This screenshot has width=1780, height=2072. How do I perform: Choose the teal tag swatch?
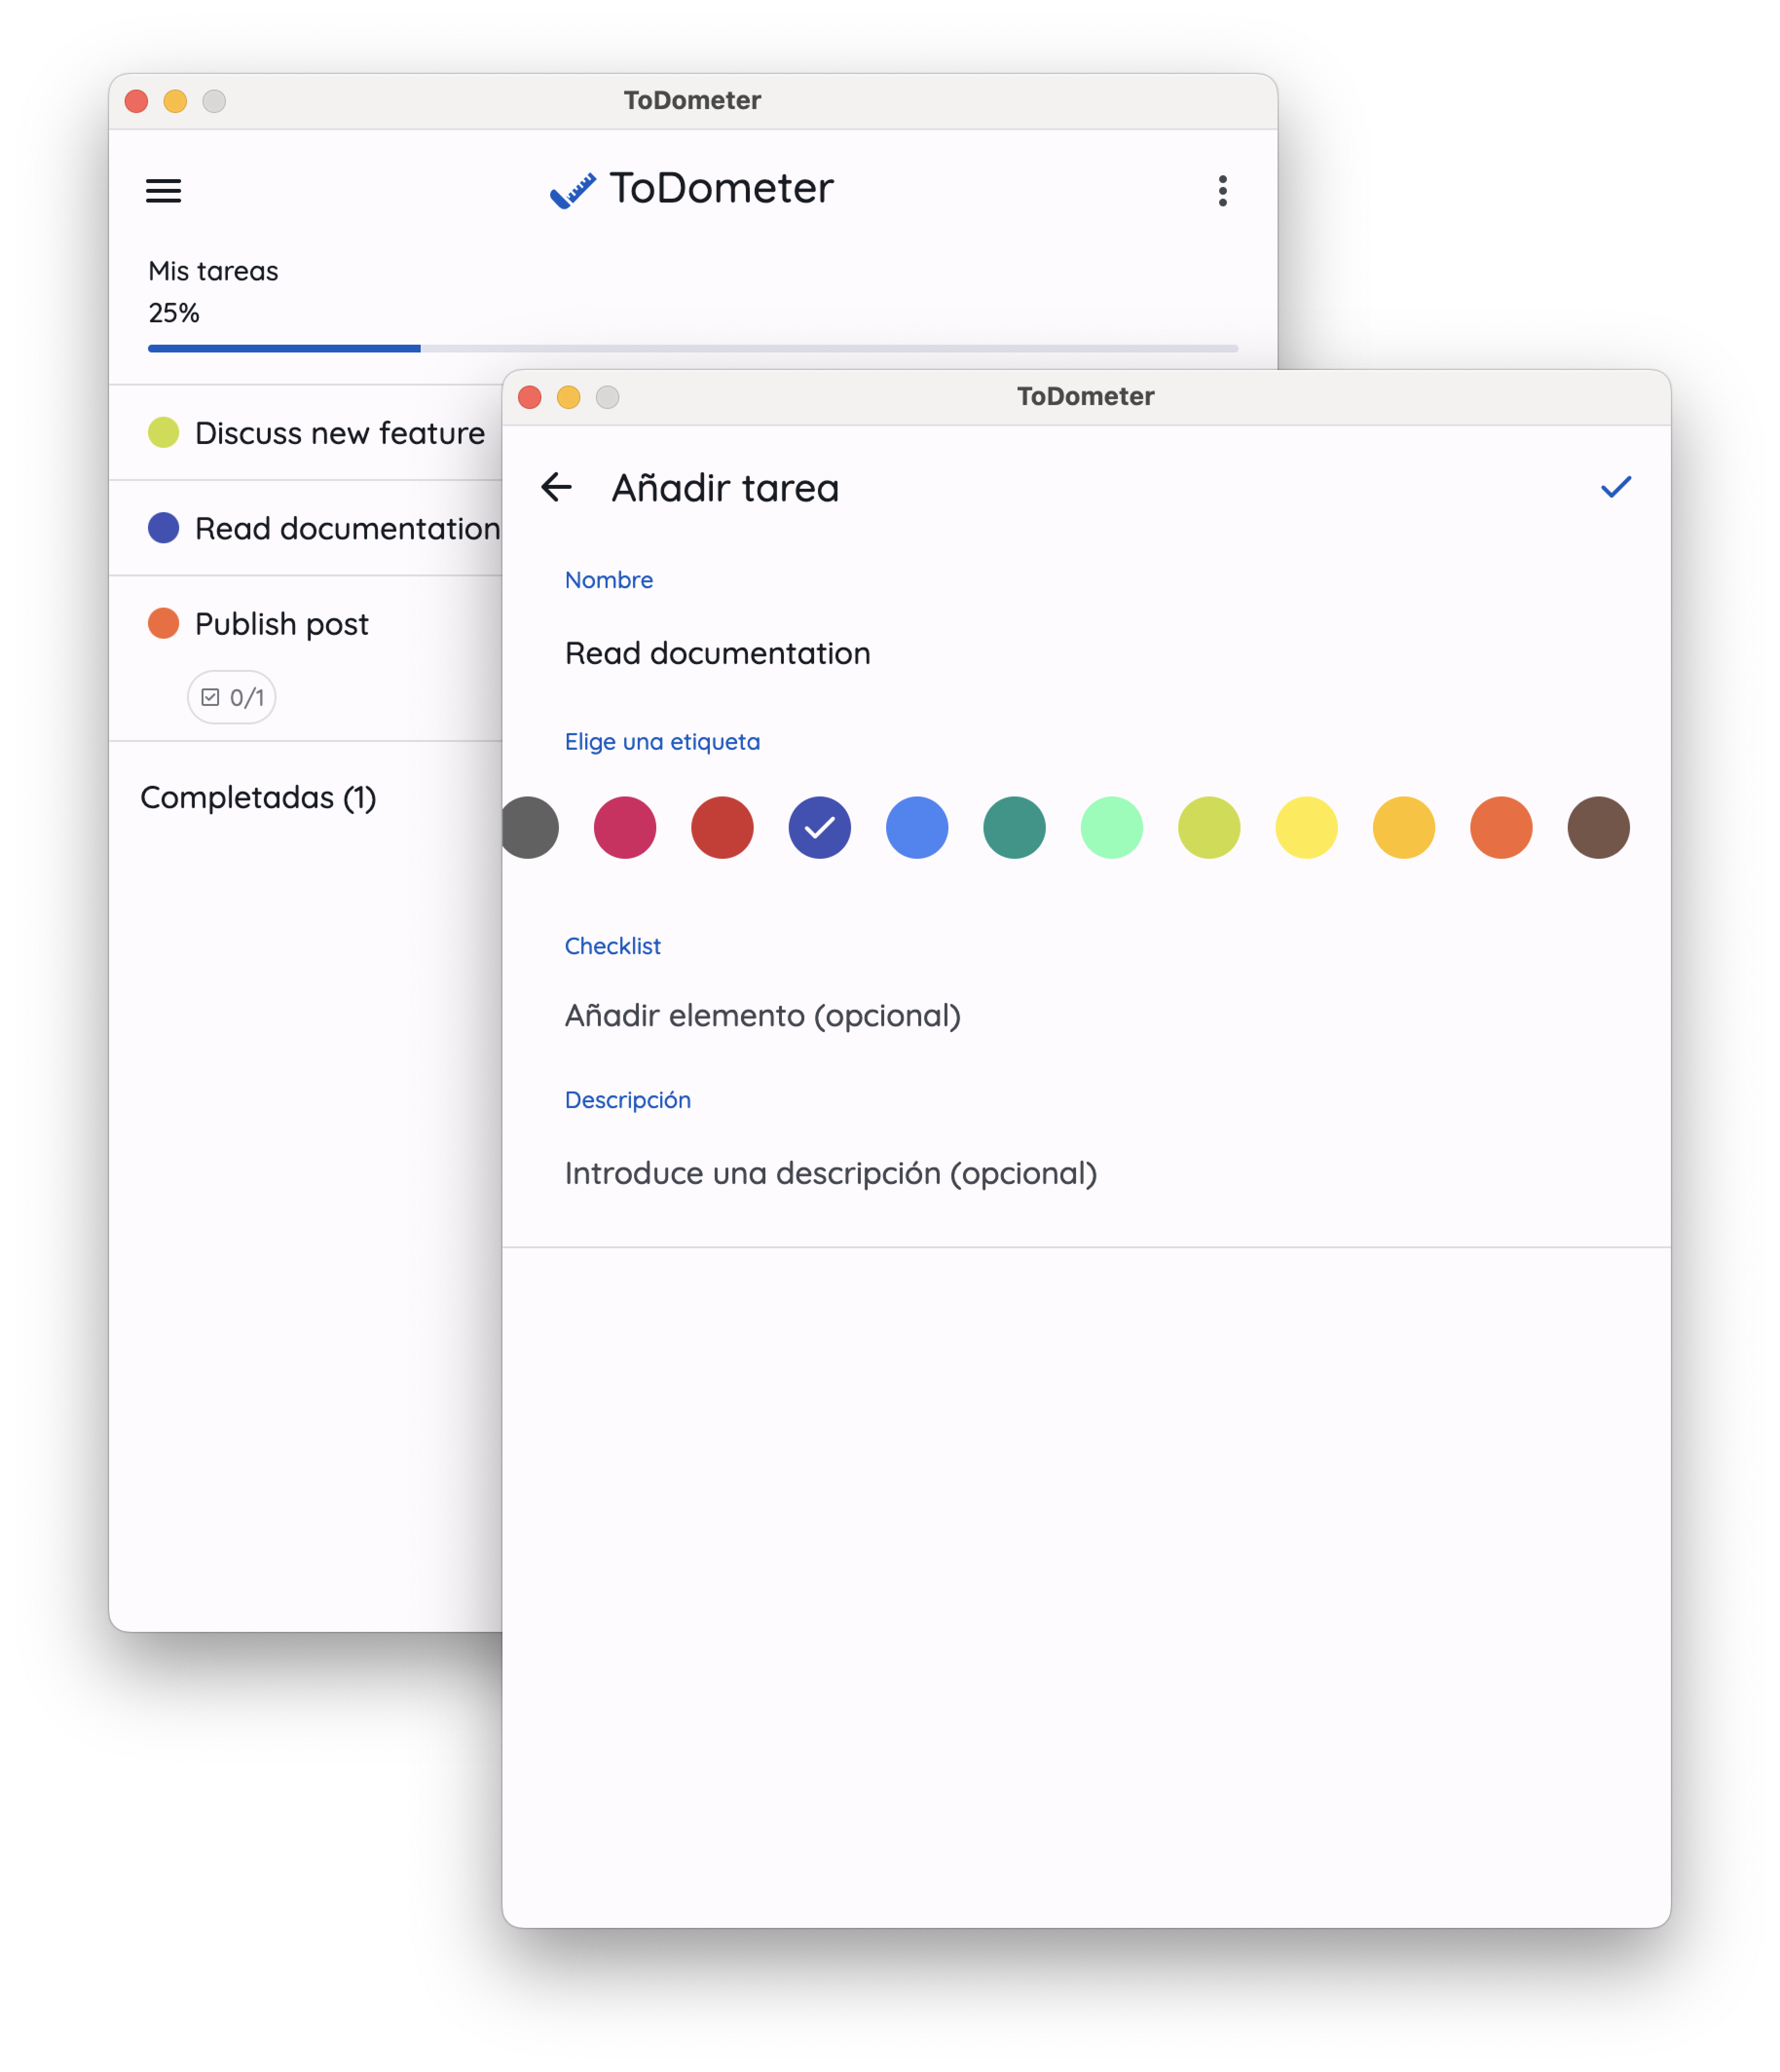click(x=1014, y=827)
